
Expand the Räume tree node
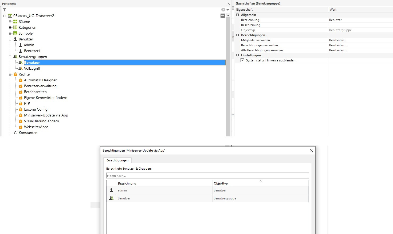(x=10, y=22)
